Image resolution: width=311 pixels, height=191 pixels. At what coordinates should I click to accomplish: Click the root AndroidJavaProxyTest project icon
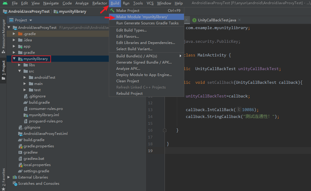(x=15, y=27)
